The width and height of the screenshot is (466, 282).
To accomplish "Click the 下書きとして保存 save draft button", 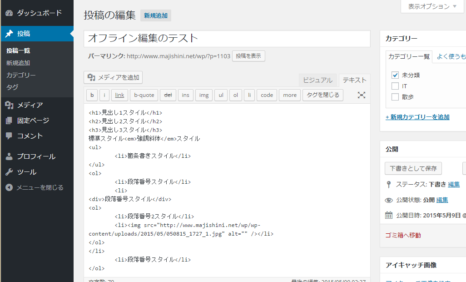I will click(413, 168).
